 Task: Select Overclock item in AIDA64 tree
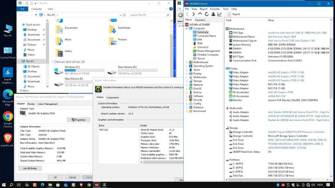click(203, 47)
